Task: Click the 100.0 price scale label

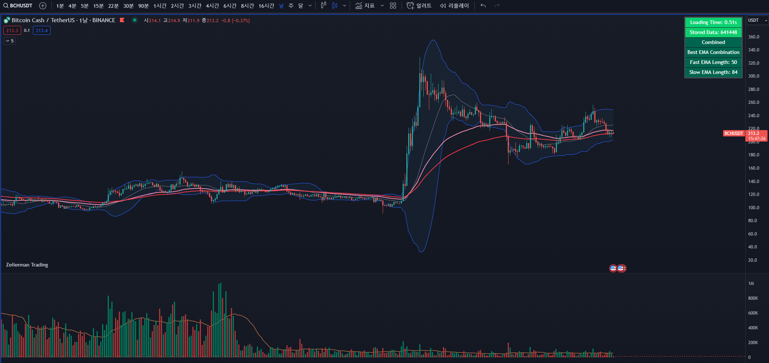Action: pos(753,208)
